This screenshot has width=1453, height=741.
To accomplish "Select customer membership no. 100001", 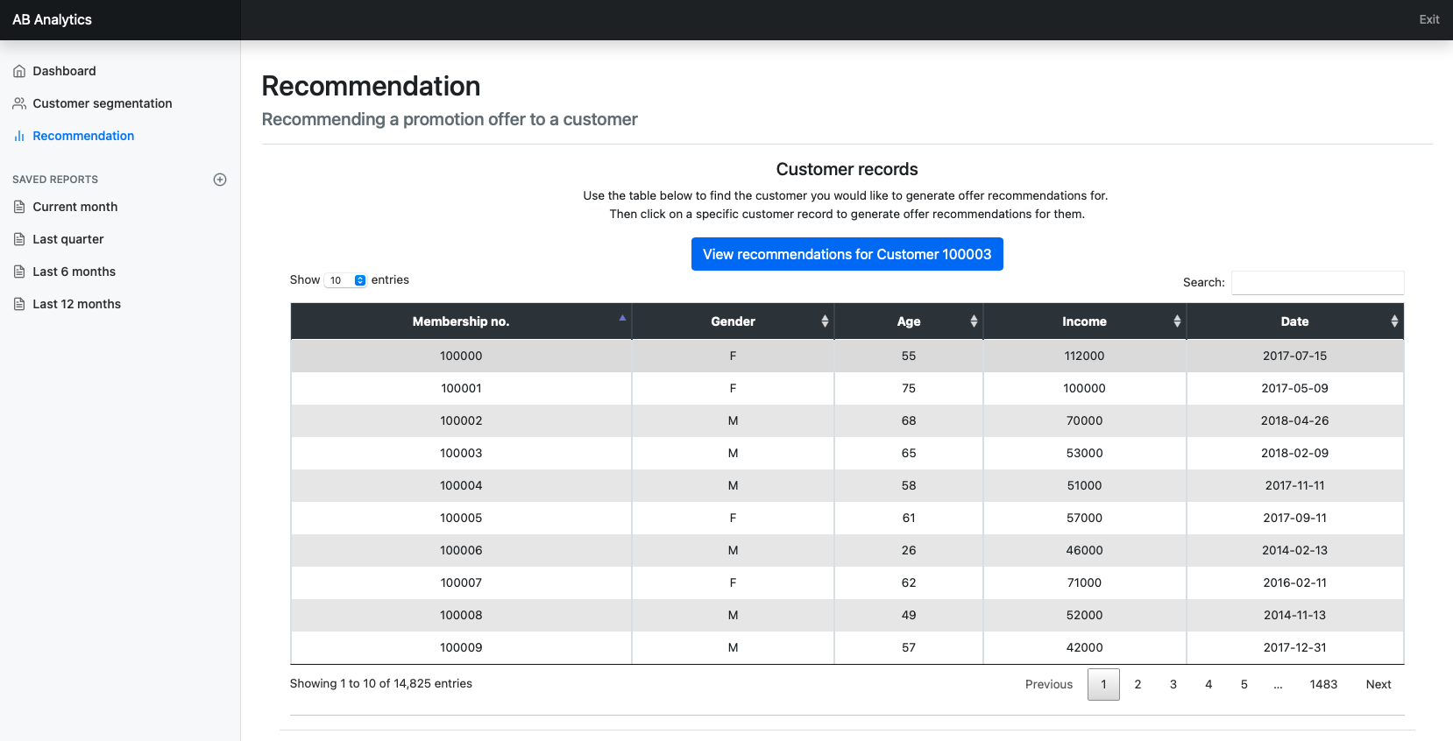I will pyautogui.click(x=461, y=388).
